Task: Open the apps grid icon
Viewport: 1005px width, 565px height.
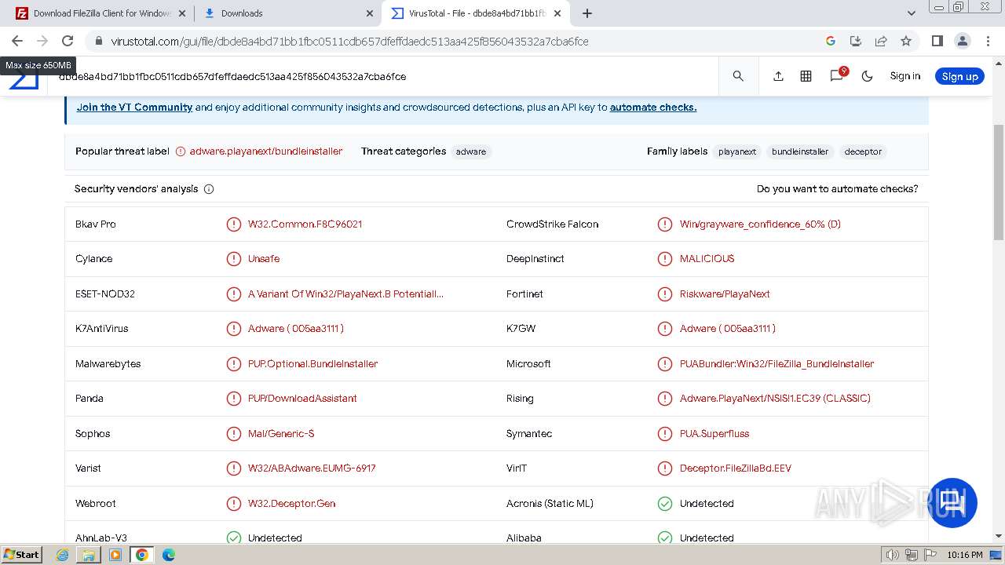Action: (x=806, y=76)
